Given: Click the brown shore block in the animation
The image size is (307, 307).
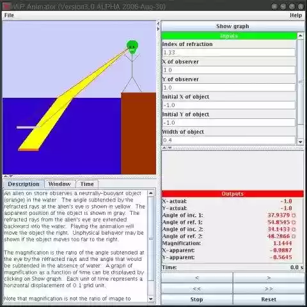Looking at the screenshot, I should [x=138, y=134].
